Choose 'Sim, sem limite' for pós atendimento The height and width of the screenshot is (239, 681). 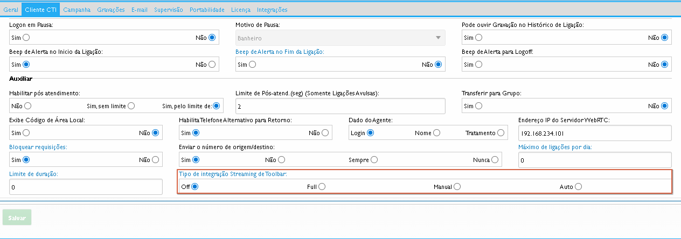131,106
